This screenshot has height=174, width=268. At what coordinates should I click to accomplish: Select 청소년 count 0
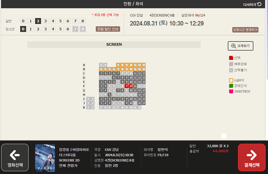23,29
